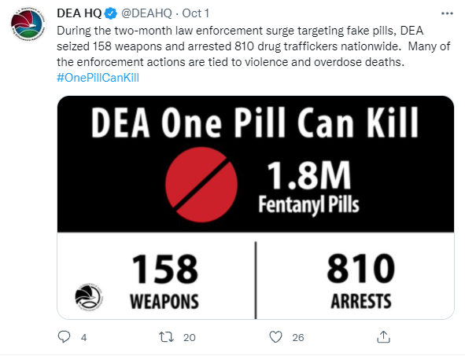Open the image at 810 ARRESTS
Screen dimensions: 465x356
click(x=361, y=281)
